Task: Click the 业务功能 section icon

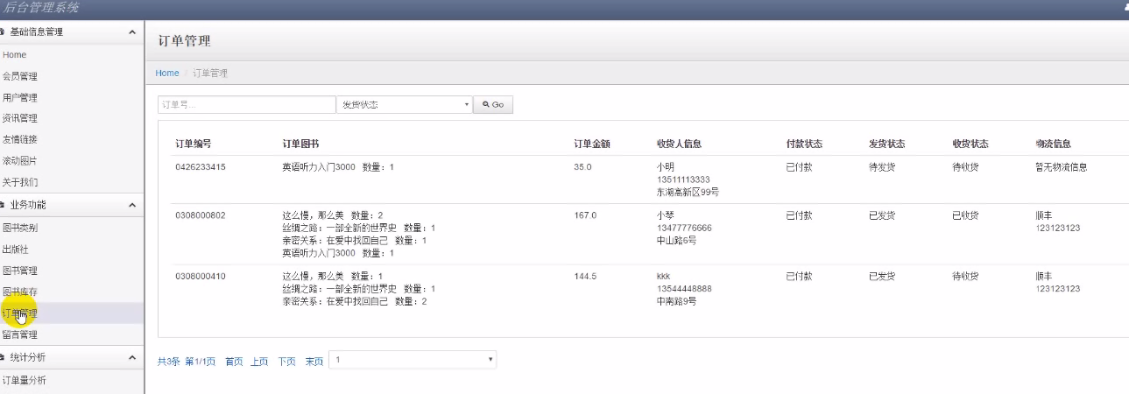Action: (x=3, y=205)
